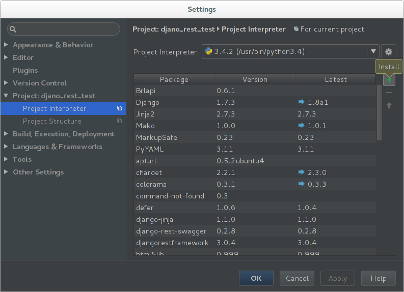Expand the Other Settings section

(6, 172)
